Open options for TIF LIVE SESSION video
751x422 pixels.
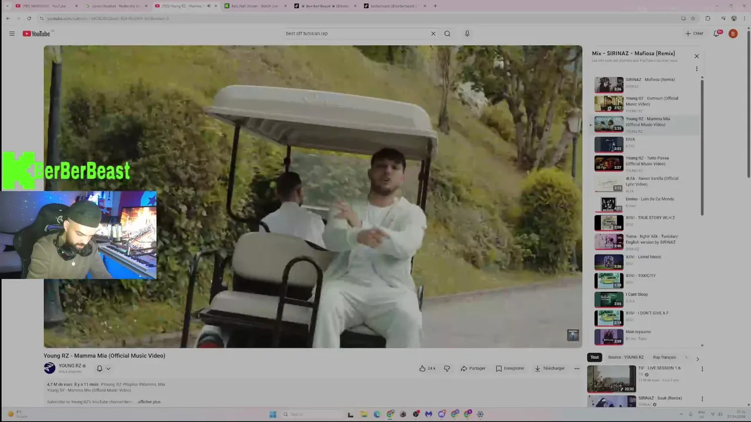[702, 369]
